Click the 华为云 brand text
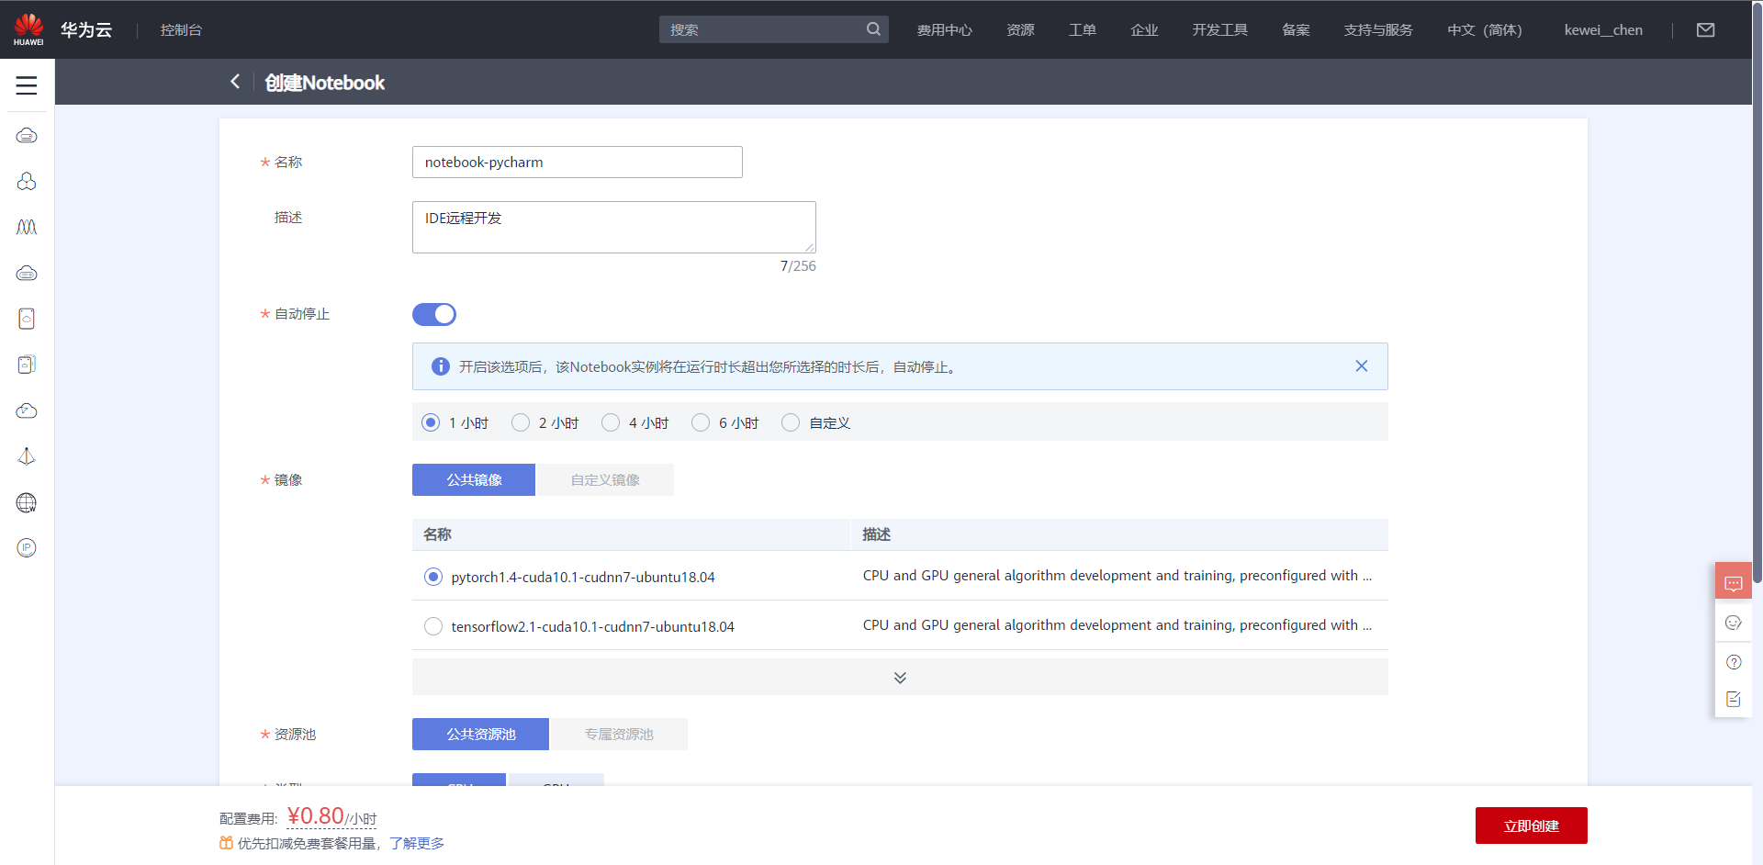 coord(86,29)
